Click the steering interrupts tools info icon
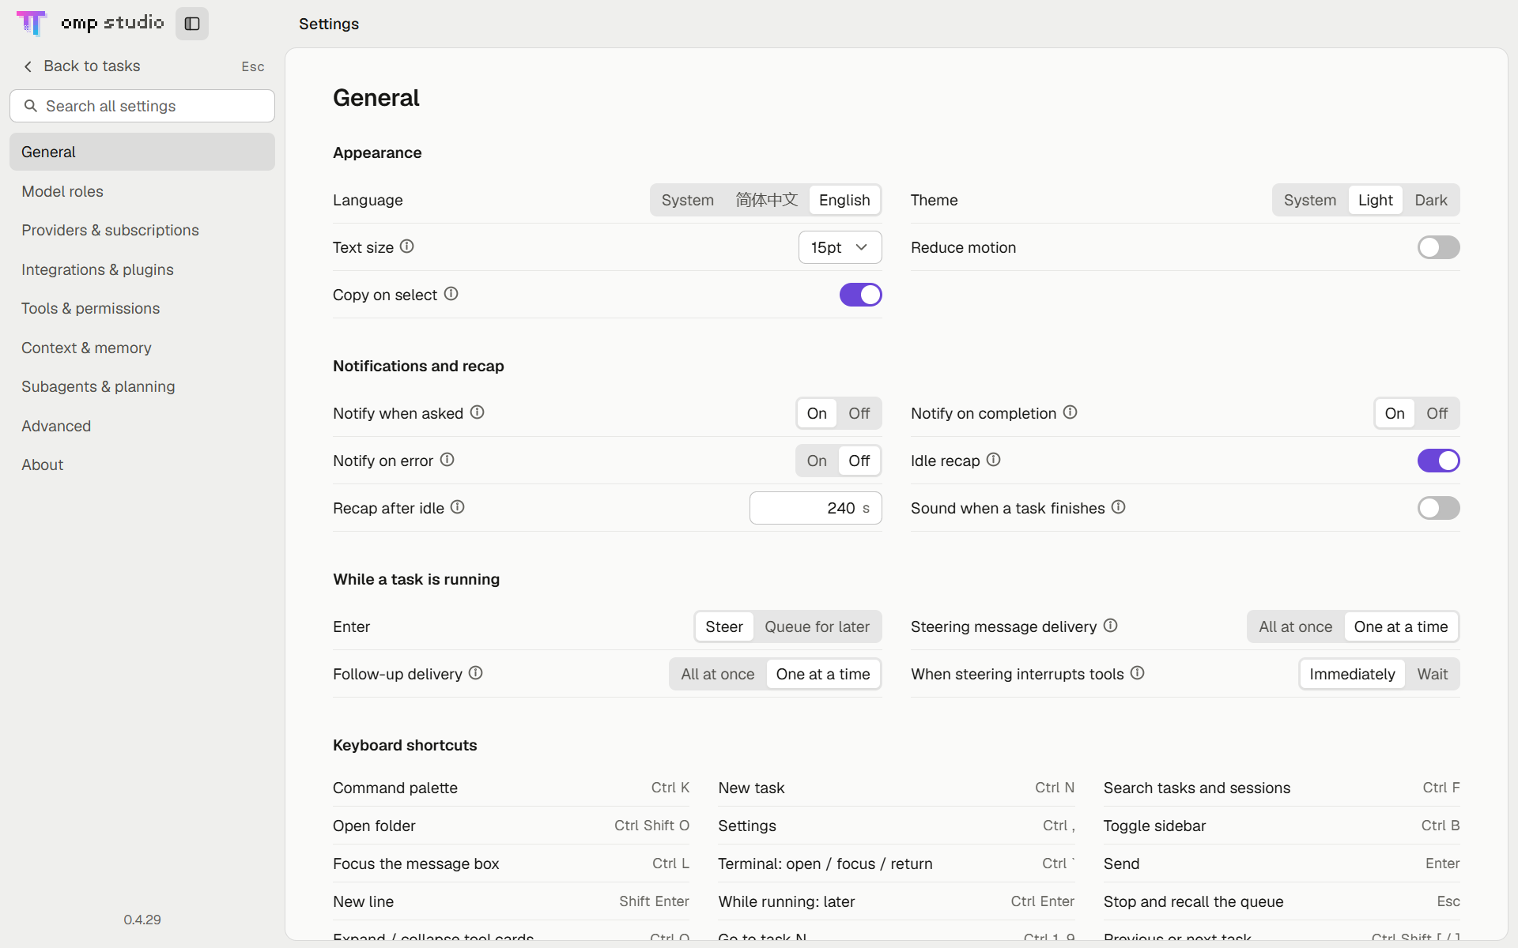Screen dimensions: 1518x948 click(x=1138, y=673)
